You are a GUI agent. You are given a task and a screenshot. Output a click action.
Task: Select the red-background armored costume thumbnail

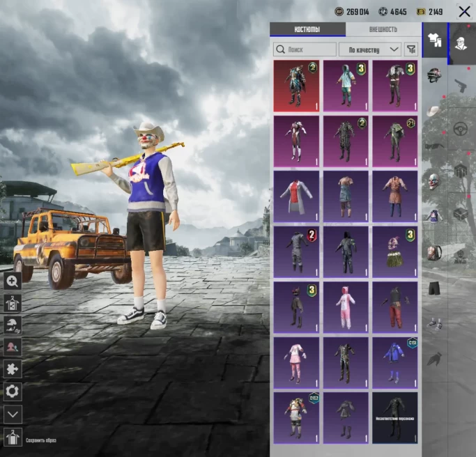[x=296, y=86]
